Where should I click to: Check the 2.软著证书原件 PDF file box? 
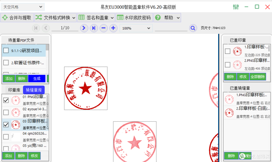click(x=6, y=63)
